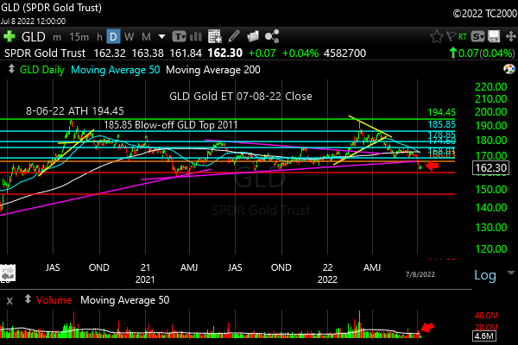Click the SPDR Gold Trust name
Image resolution: width=518 pixels, height=345 pixels.
[45, 53]
